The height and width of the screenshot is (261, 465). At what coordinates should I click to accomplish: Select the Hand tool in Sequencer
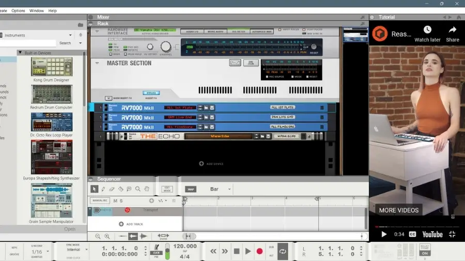[x=147, y=189]
